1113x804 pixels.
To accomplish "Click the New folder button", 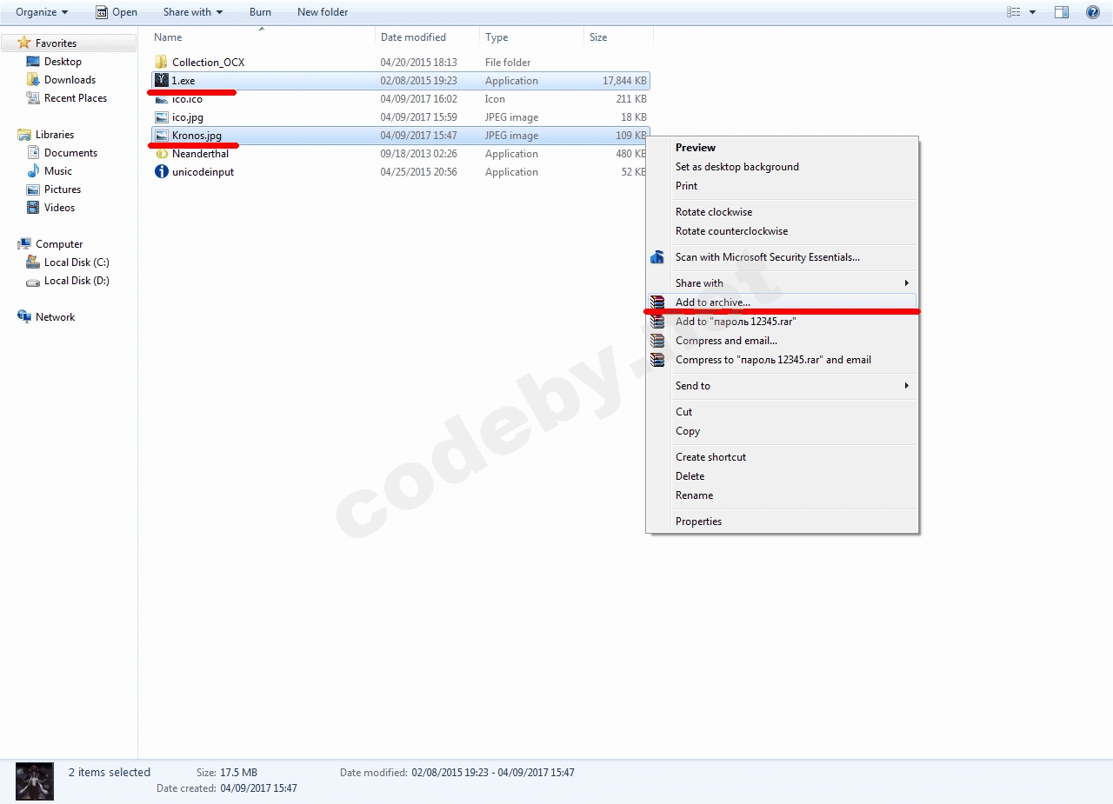I will (x=323, y=12).
